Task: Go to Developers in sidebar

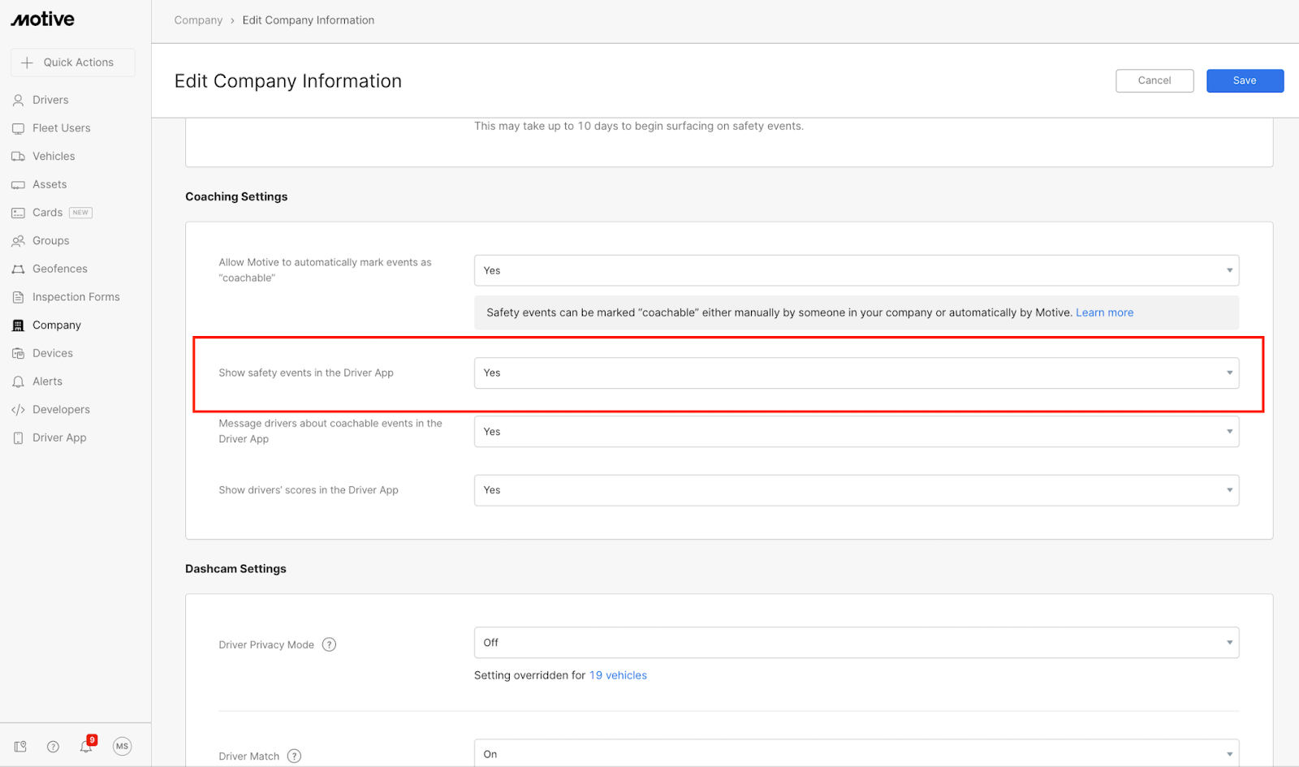Action: coord(61,410)
